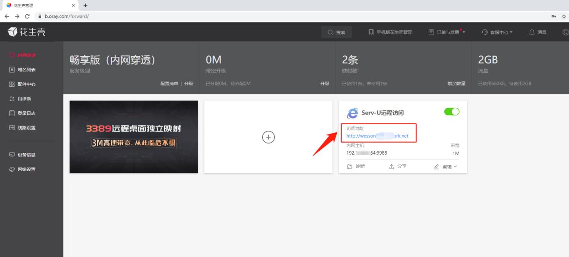Viewport: 569px width, 257px height.
Task: Click the 配置清单 link under 畅享版
Action: [169, 84]
